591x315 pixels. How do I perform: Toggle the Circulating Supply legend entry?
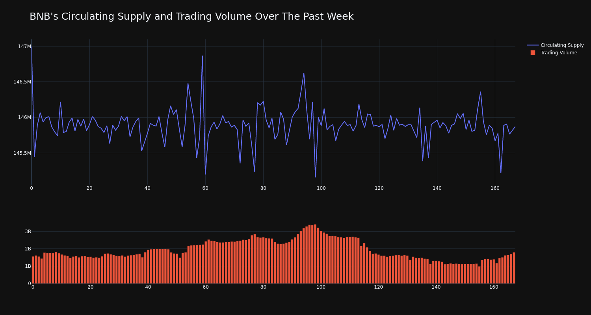pos(555,45)
